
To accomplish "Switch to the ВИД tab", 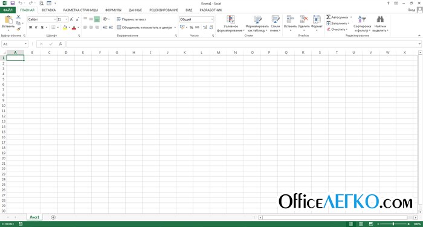I will [189, 10].
